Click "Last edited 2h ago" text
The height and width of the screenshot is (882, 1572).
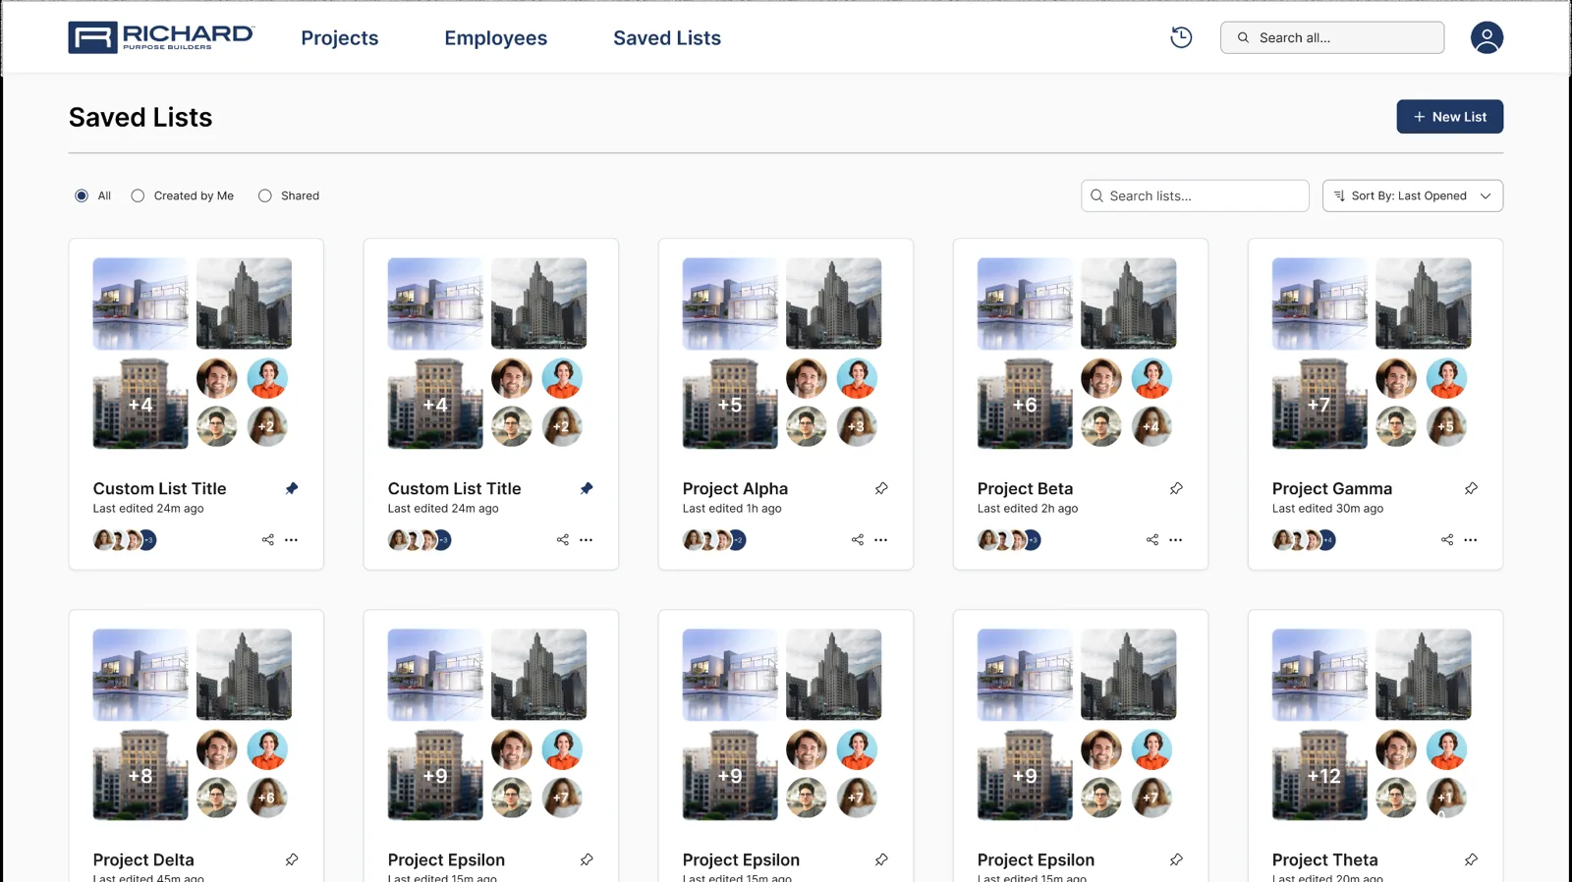1028,509
